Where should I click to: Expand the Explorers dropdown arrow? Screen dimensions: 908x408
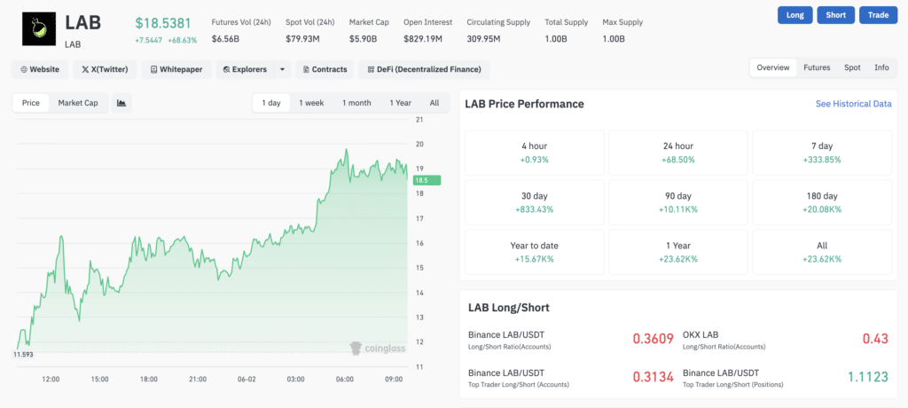(282, 69)
